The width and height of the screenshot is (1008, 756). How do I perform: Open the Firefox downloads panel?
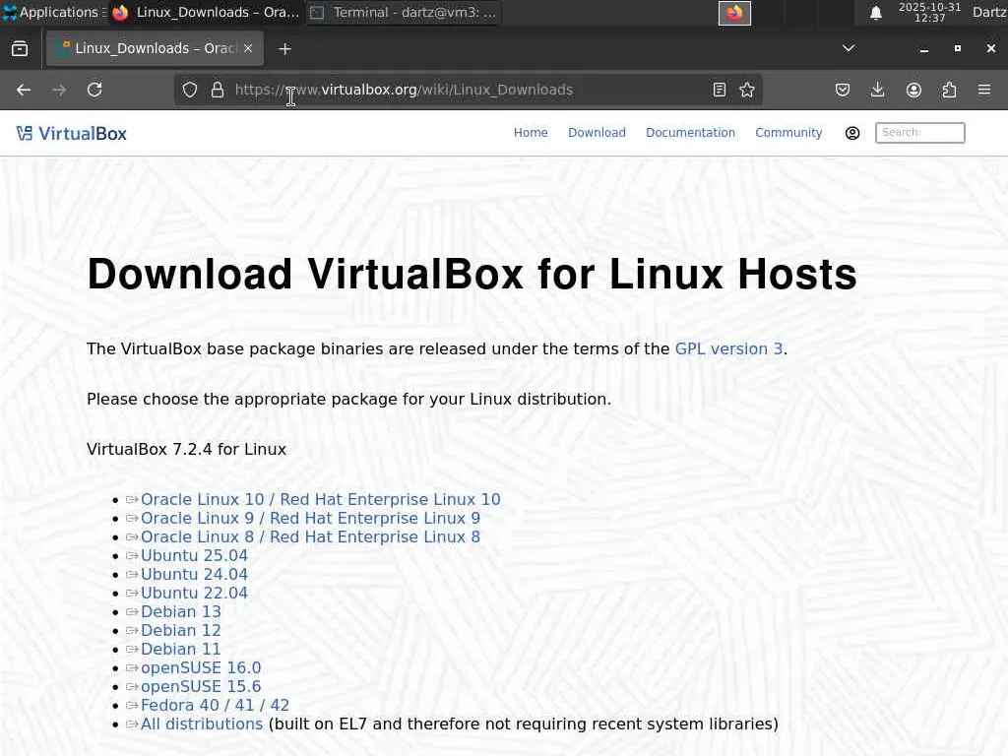tap(877, 90)
